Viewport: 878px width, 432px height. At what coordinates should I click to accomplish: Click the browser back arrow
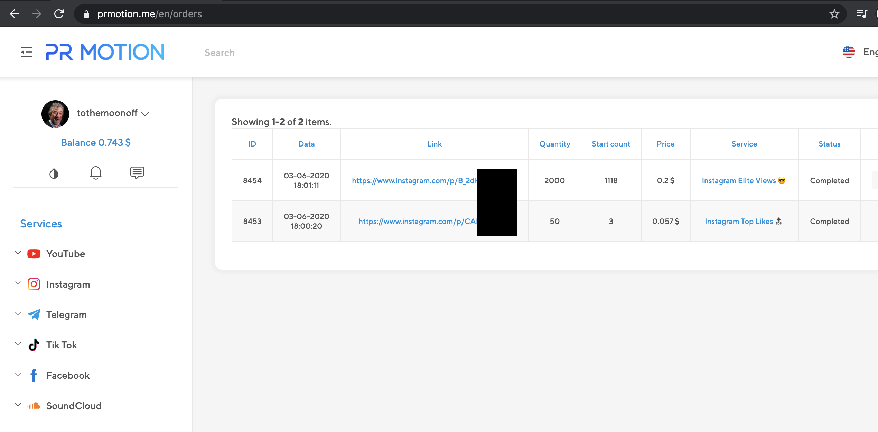click(x=15, y=14)
